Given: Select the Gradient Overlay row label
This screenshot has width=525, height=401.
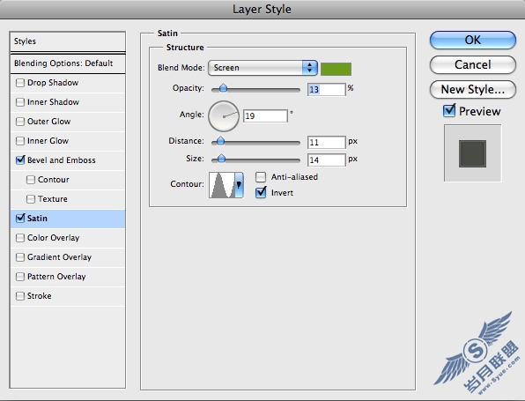Looking at the screenshot, I should coord(59,257).
